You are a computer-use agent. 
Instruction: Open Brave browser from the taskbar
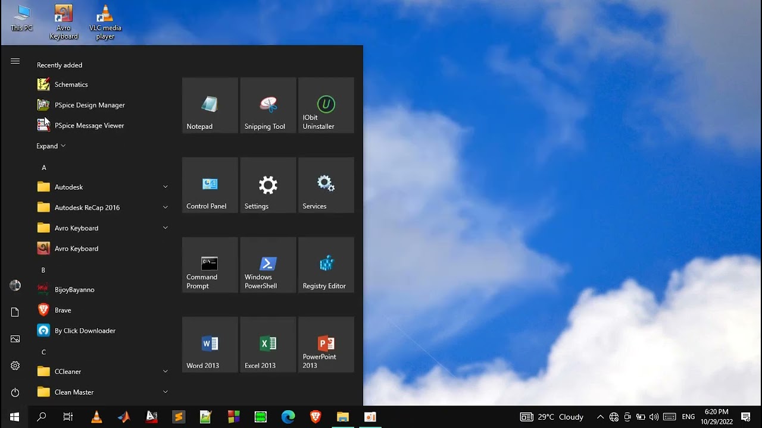tap(316, 417)
